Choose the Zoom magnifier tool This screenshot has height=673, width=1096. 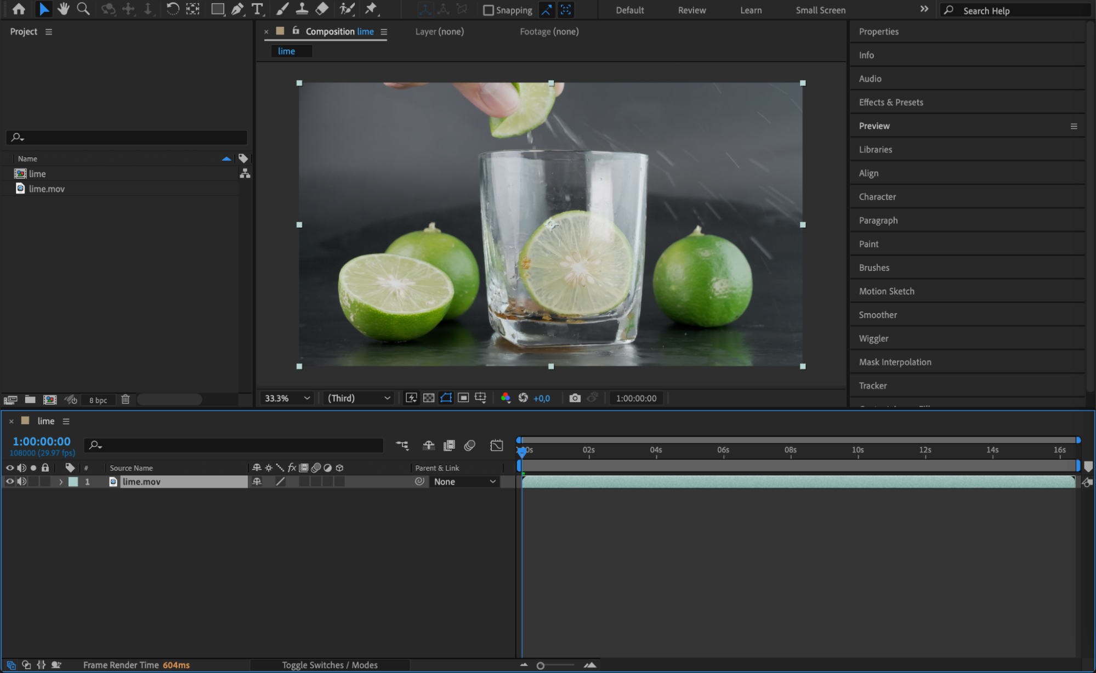(x=83, y=9)
